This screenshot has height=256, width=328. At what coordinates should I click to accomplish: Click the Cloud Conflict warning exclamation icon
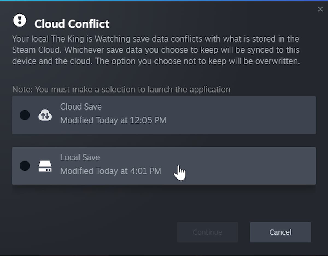pyautogui.click(x=20, y=21)
